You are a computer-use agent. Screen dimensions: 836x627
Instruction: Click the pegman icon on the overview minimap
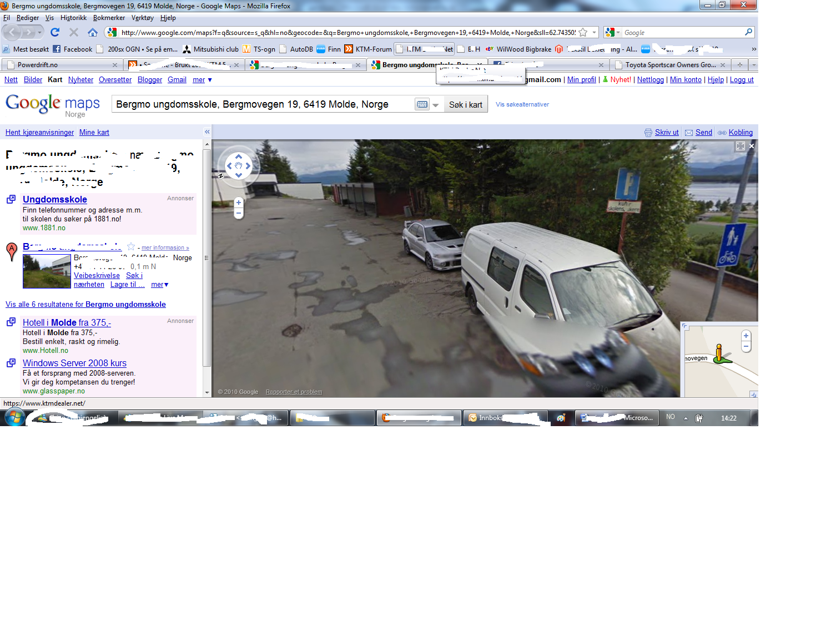pos(719,351)
